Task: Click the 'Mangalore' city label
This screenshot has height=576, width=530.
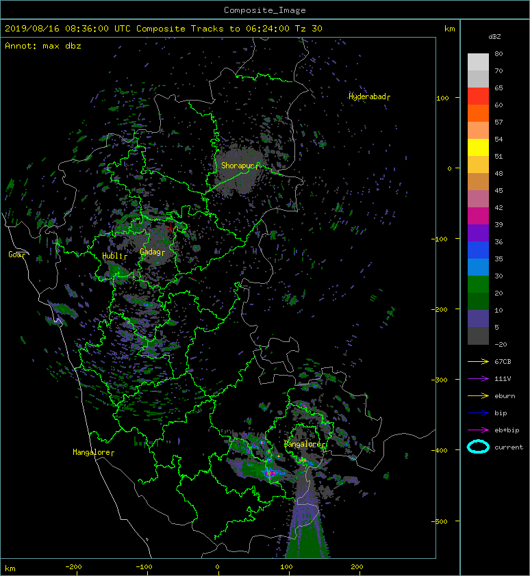Action: 93,452
